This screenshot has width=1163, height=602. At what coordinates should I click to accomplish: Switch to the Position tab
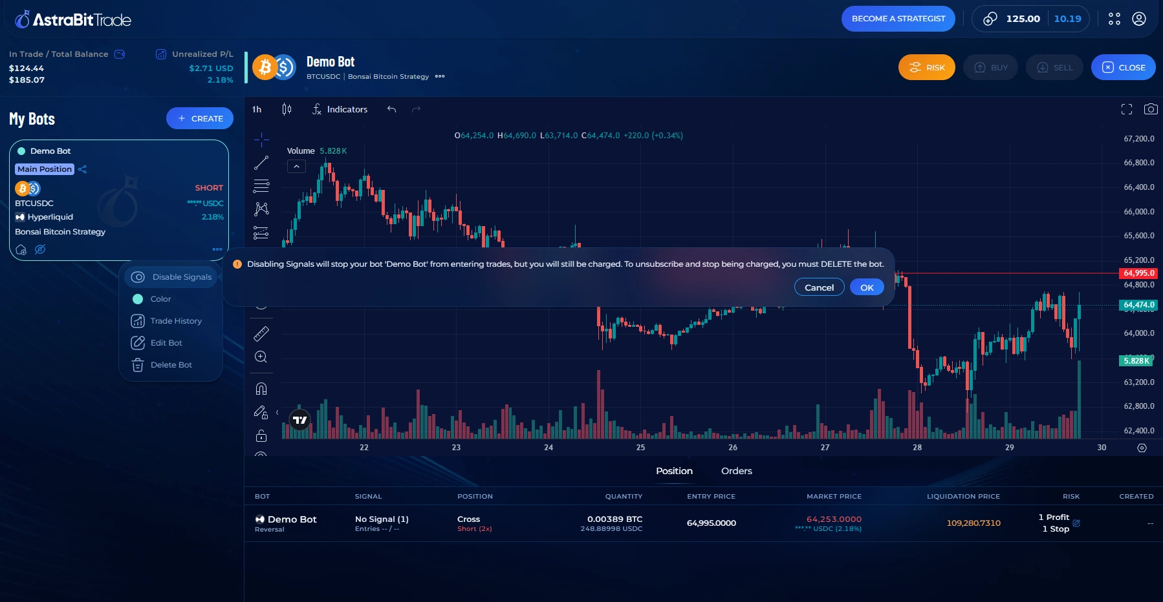674,471
